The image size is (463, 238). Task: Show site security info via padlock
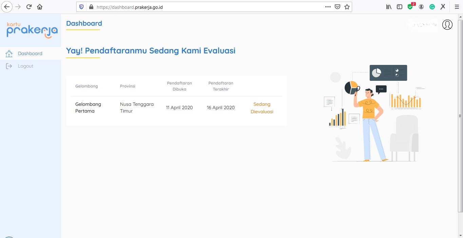[x=91, y=7]
